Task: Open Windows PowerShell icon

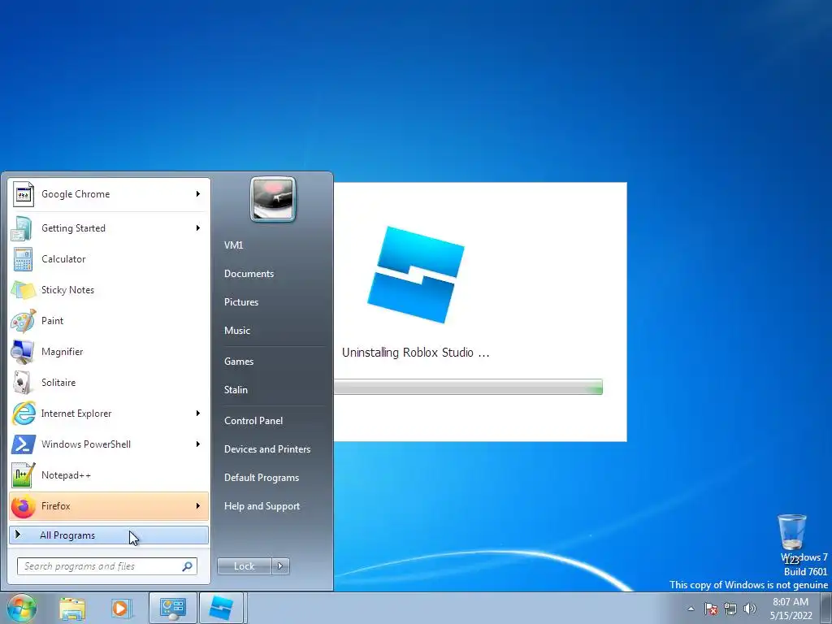Action: coord(24,444)
